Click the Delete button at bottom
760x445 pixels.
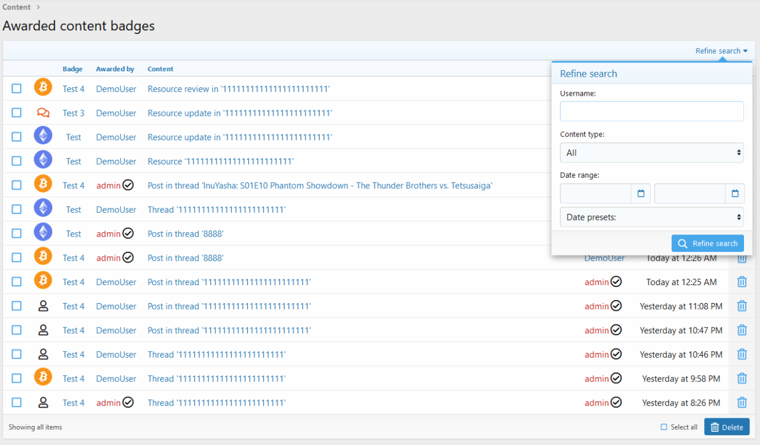click(727, 427)
